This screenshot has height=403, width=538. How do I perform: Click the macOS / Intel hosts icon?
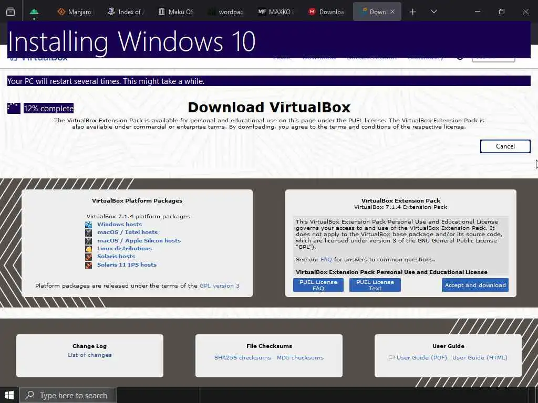[x=88, y=232]
